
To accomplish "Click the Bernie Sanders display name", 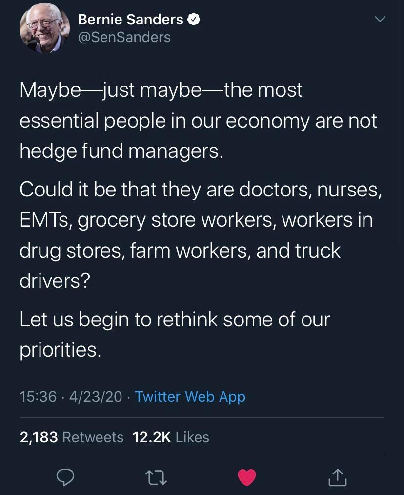I will (x=130, y=20).
